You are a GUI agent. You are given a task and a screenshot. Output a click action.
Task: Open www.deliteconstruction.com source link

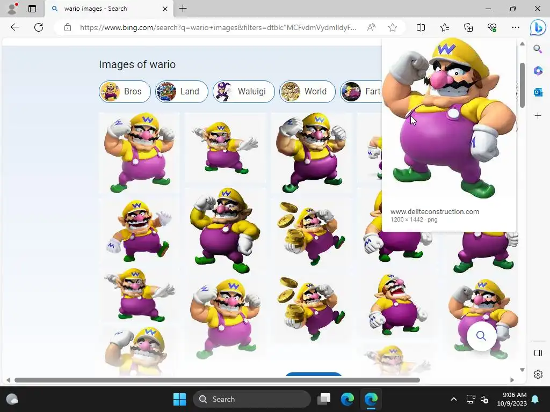pyautogui.click(x=435, y=211)
